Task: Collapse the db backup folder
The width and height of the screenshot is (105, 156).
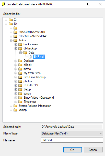Action: click(16, 49)
